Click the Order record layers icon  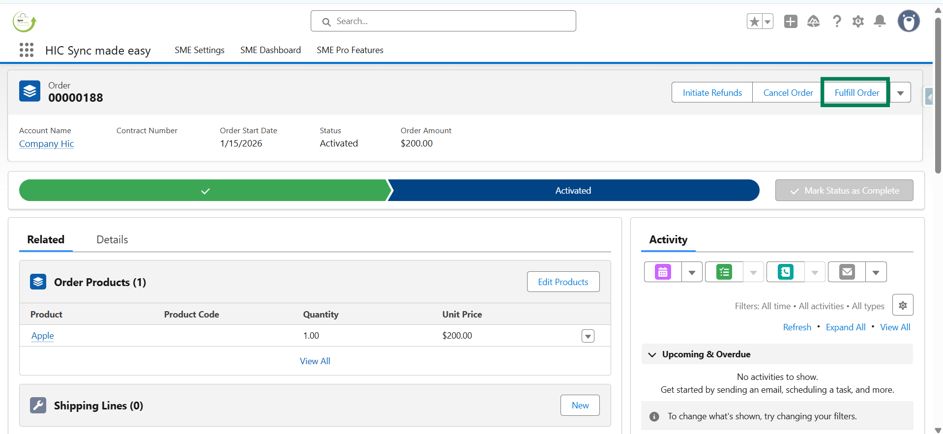click(30, 91)
